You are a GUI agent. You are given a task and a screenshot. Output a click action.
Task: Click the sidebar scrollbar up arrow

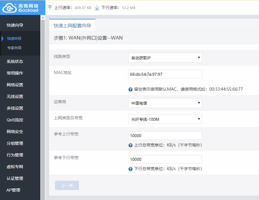click(x=43, y=17)
